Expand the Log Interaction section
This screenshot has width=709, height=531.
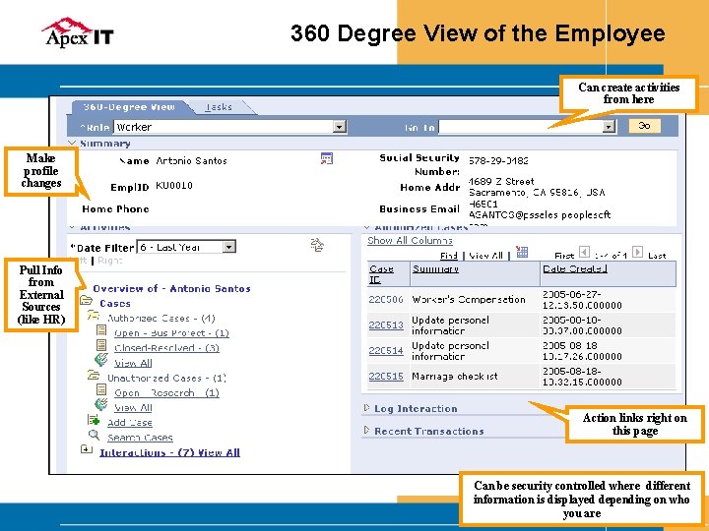click(x=366, y=408)
